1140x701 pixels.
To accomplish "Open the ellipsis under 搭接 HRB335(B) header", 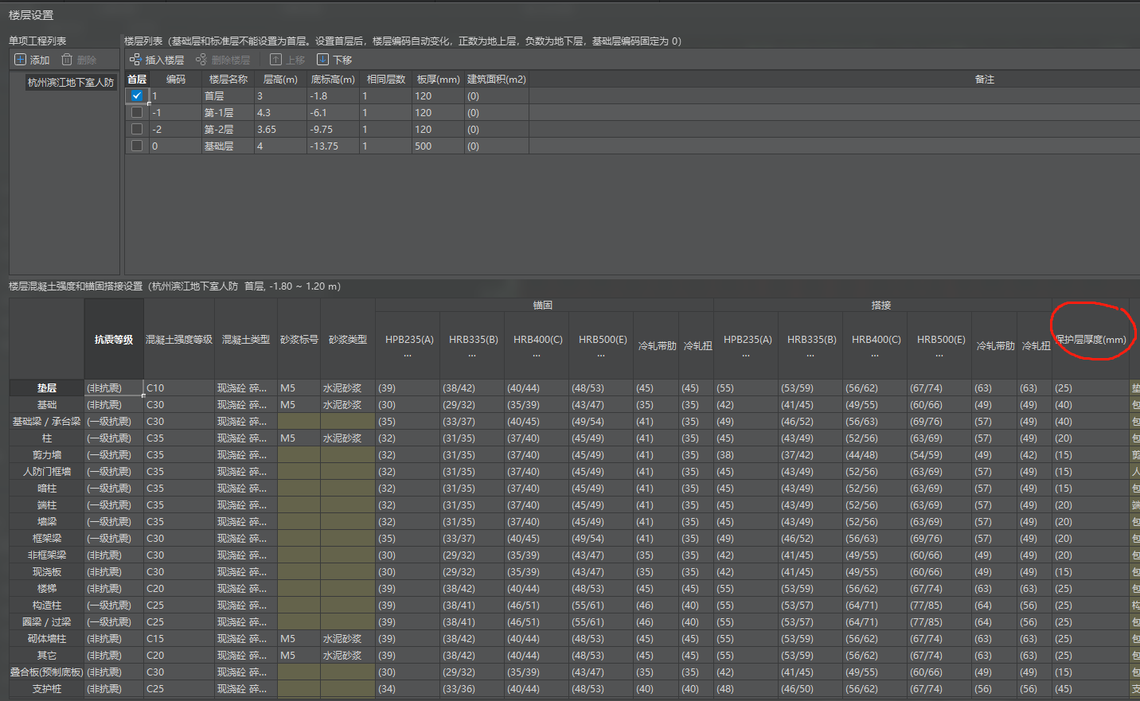I will point(810,356).
